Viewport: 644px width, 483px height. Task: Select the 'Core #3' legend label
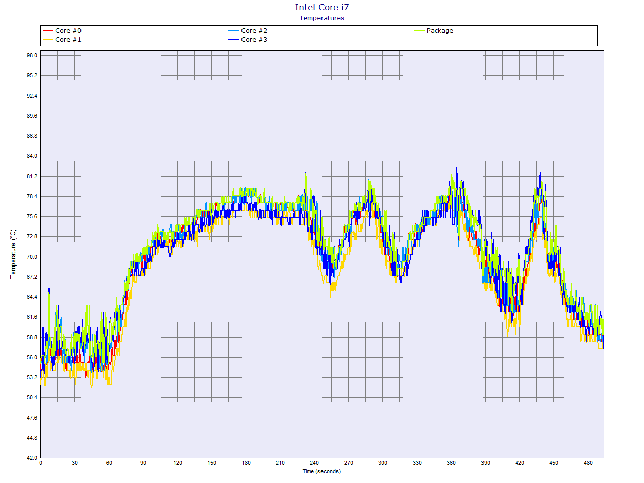(x=254, y=40)
